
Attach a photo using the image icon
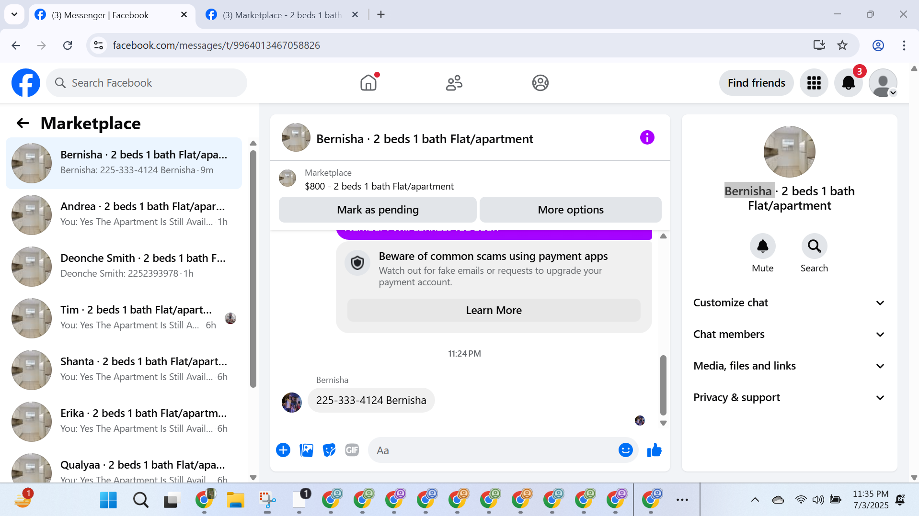tap(306, 450)
